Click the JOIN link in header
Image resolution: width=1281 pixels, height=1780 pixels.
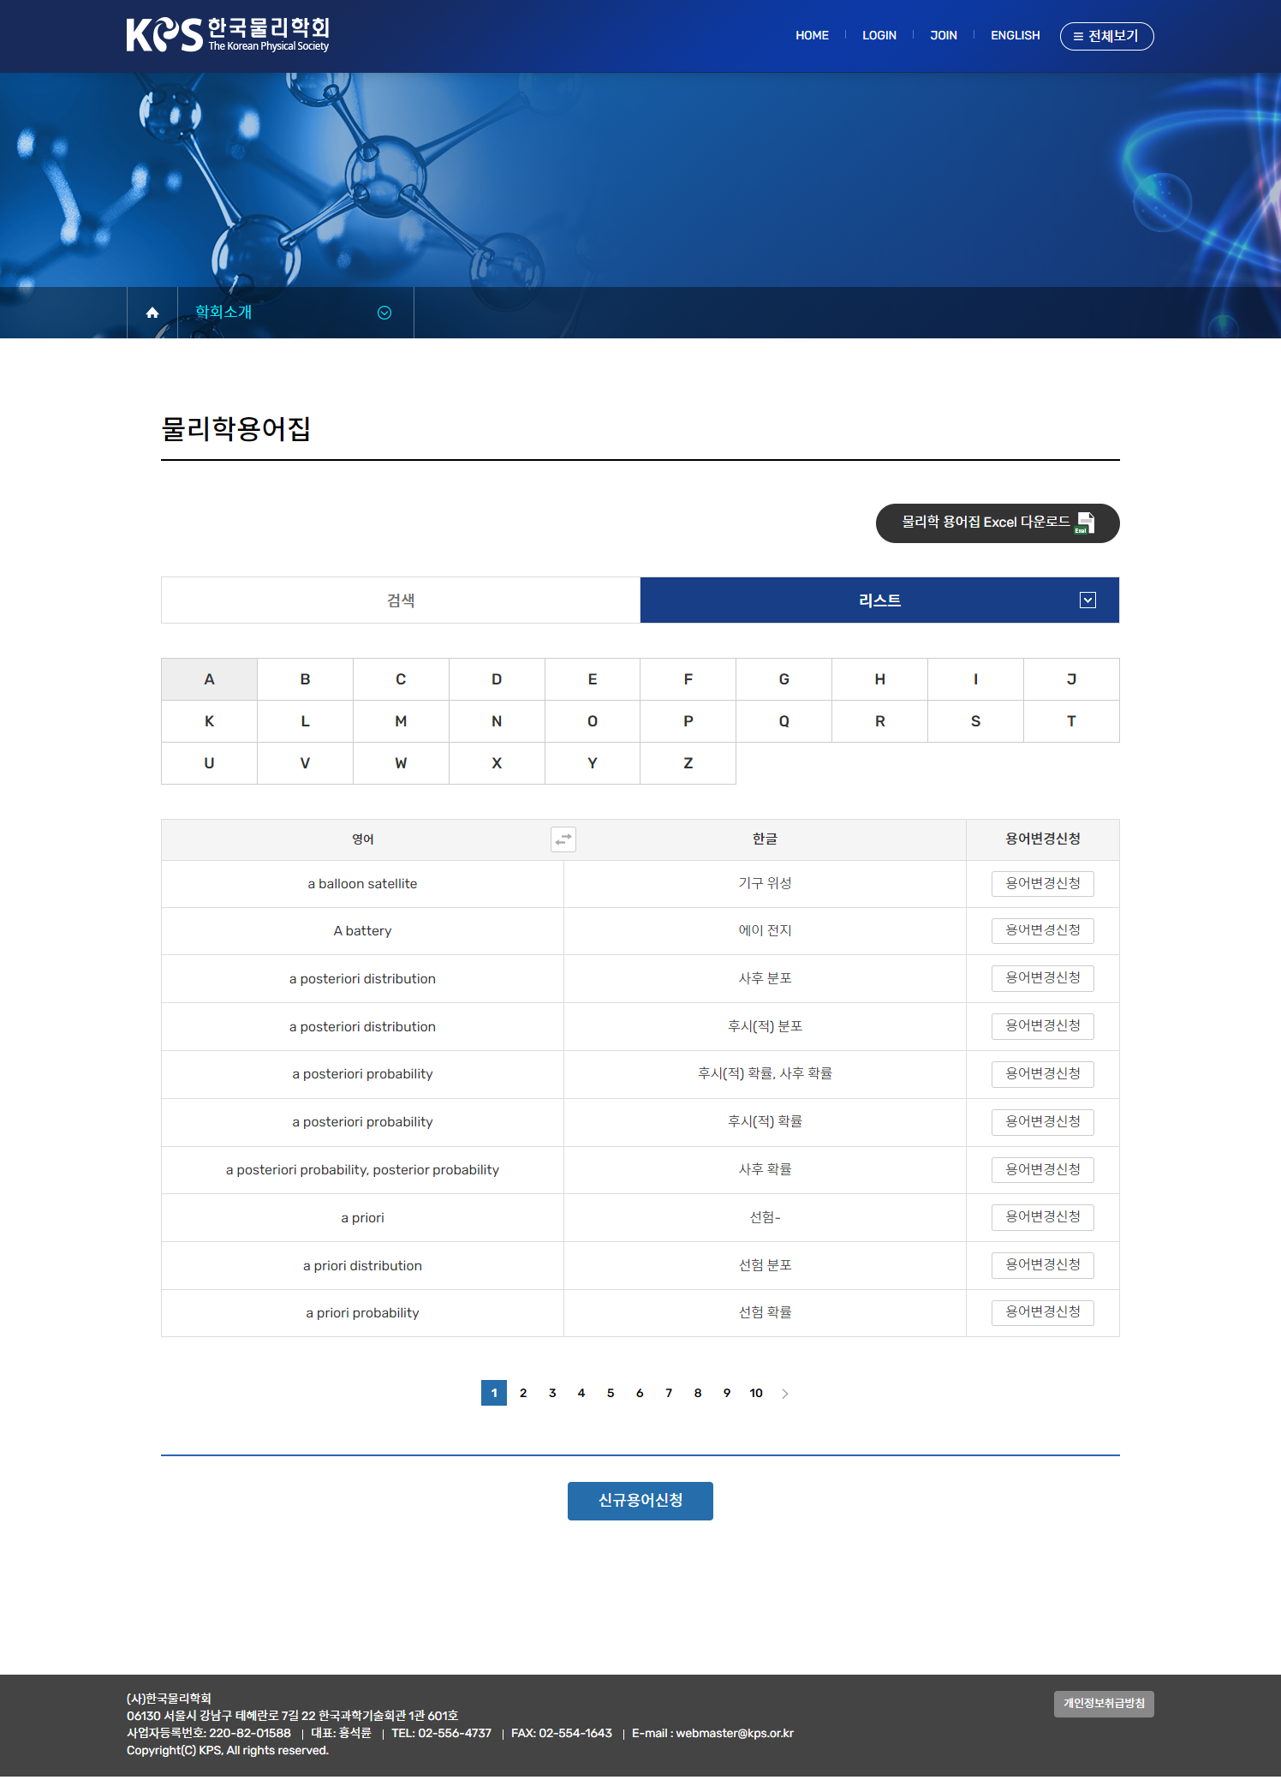tap(943, 36)
